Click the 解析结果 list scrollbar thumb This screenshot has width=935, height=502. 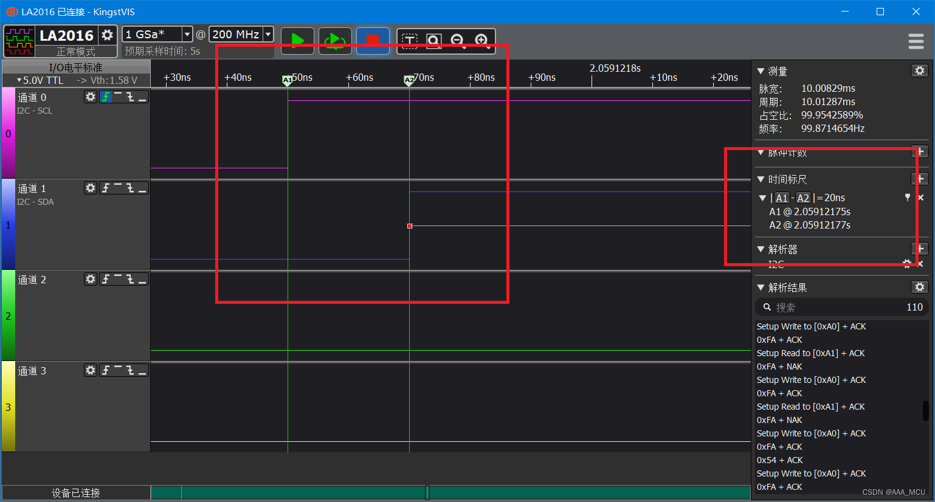926,410
